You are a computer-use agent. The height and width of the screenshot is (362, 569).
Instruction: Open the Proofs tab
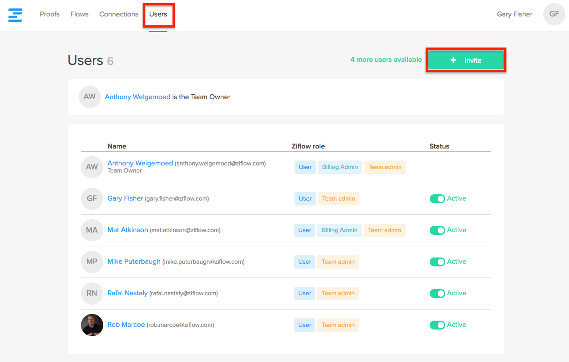pos(49,14)
